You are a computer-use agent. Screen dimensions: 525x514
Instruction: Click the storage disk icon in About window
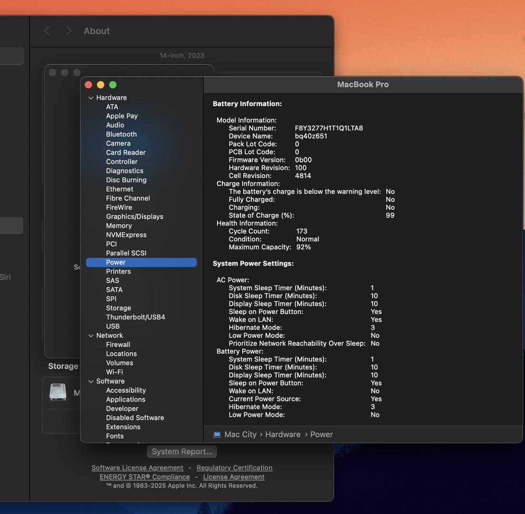point(58,392)
